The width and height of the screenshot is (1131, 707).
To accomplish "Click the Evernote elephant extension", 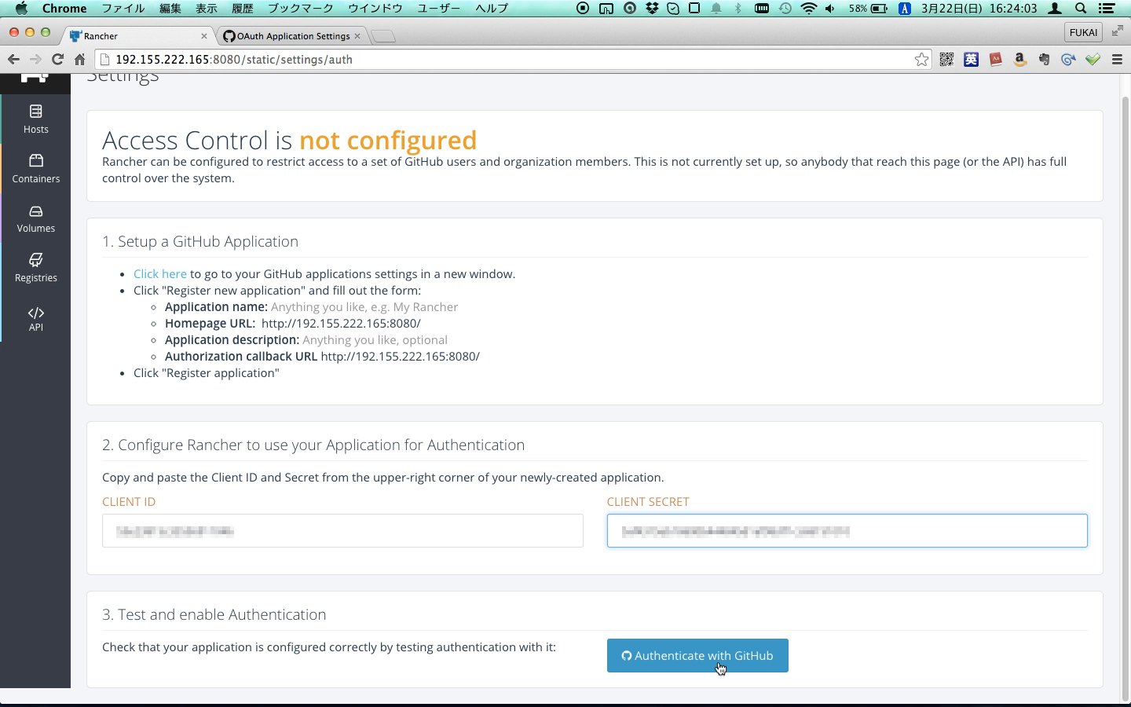I will tap(1044, 60).
